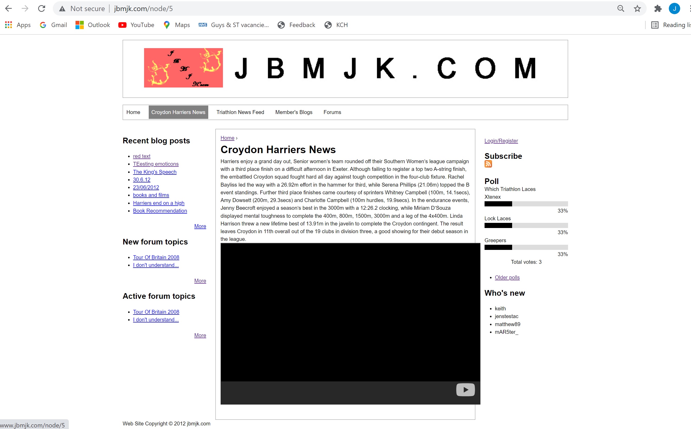Click the extensions puzzle icon

pos(657,8)
